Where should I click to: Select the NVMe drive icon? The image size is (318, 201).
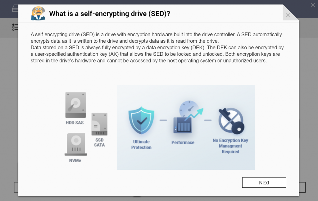pyautogui.click(x=75, y=144)
